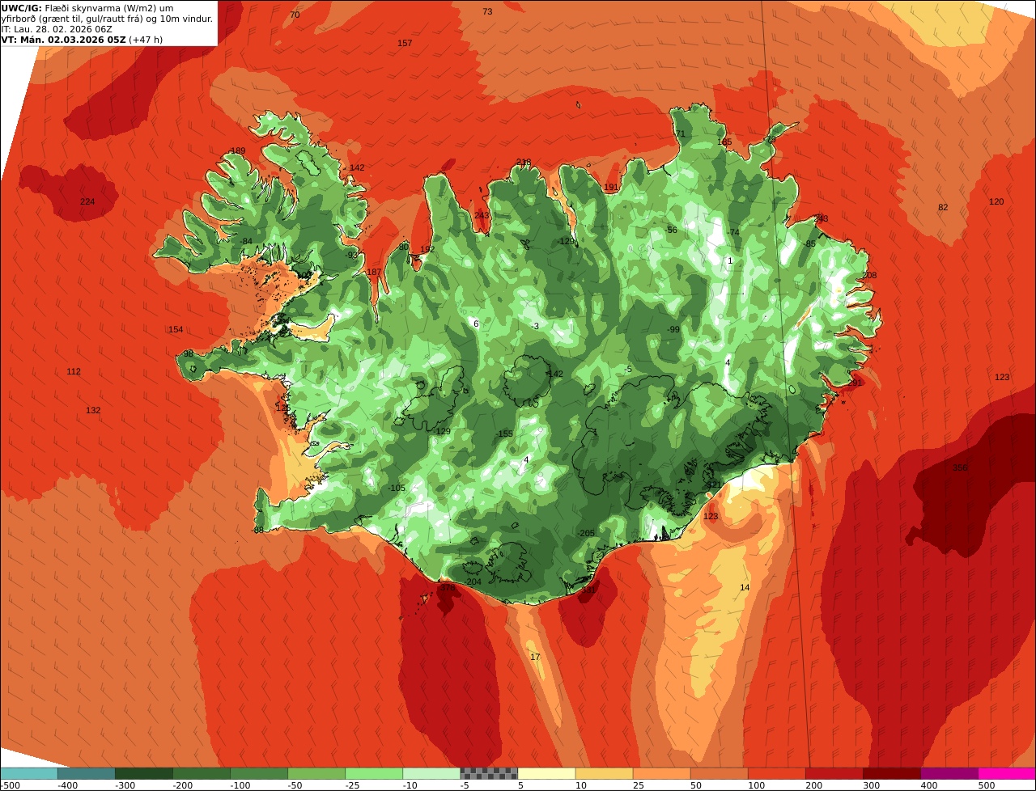Click the medium green swatch above -100
Viewport: 1036px width, 791px height.
click(259, 773)
